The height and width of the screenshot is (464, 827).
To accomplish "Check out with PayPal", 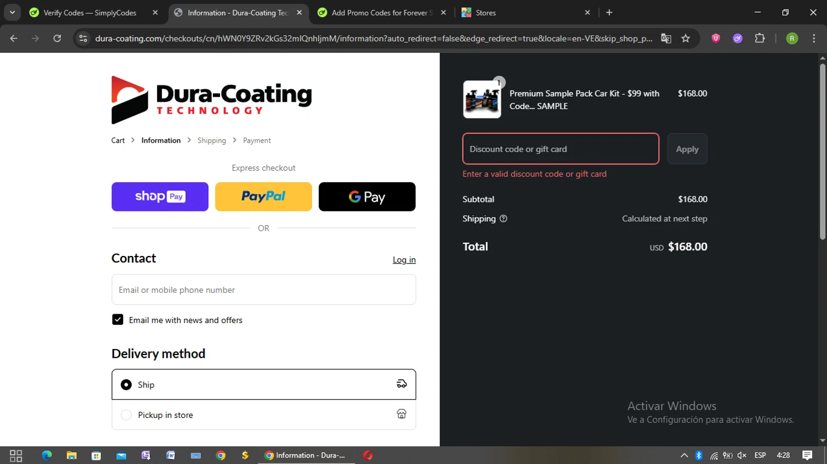I will tap(264, 196).
